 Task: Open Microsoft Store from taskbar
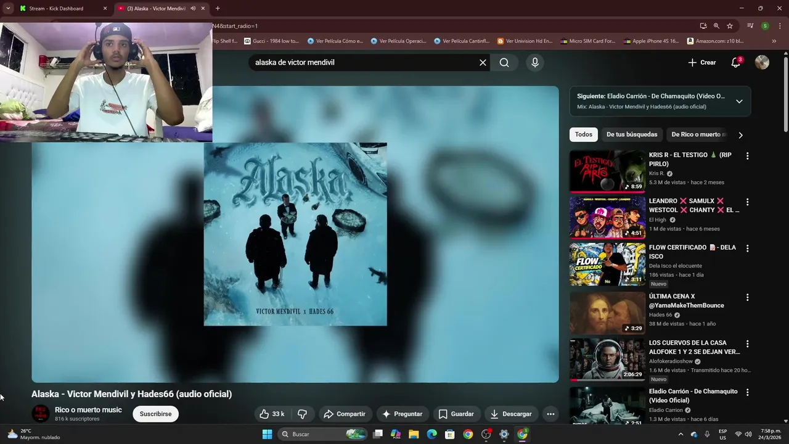click(450, 434)
